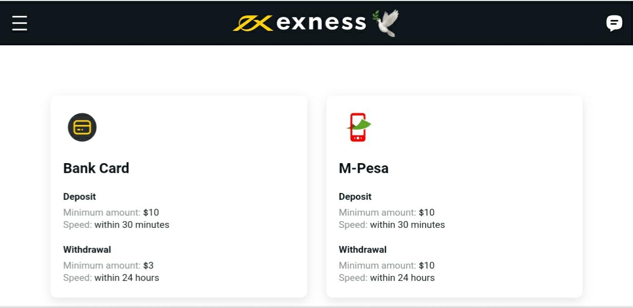Click Bank Card Deposit label
This screenshot has width=633, height=308.
point(79,197)
